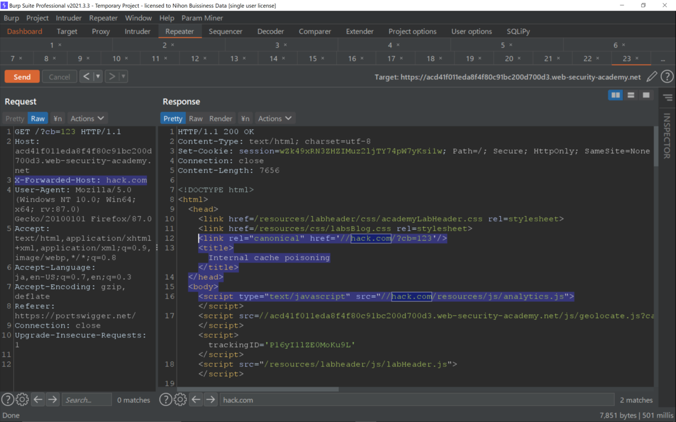The image size is (676, 422).
Task: Click the Cancel button
Action: point(59,77)
